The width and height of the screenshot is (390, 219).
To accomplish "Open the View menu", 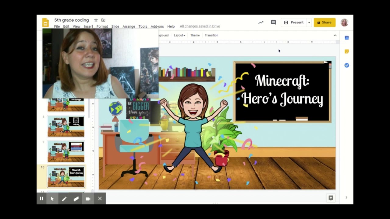I will pos(76,26).
